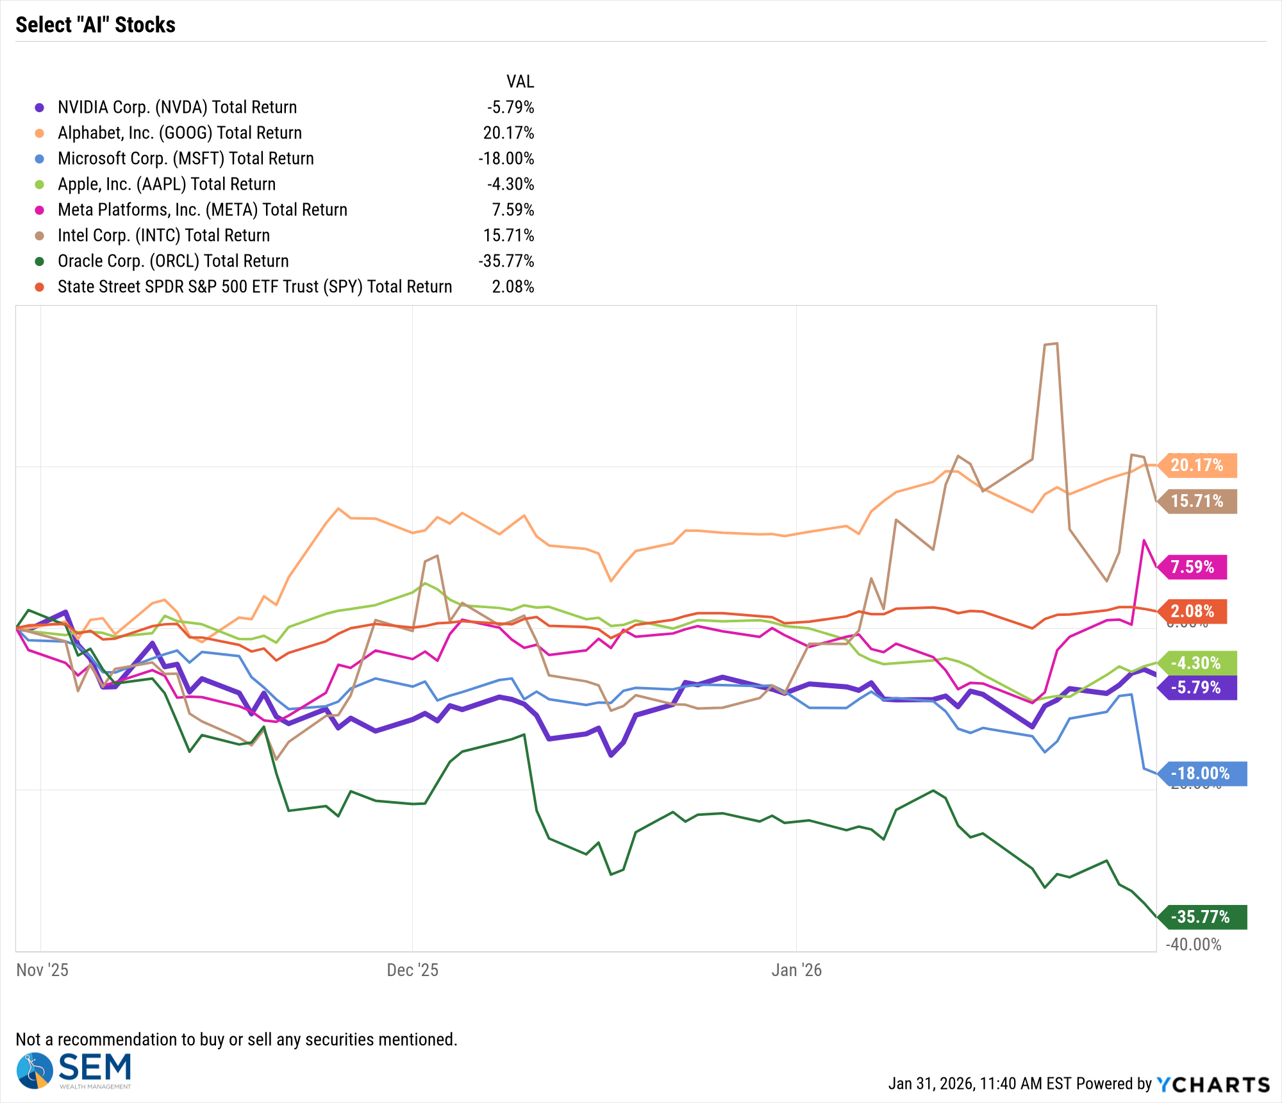Click the 2.08% SPY end-value tag

(1192, 611)
